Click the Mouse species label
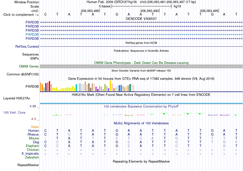Viewport: 243px width, 171px height. click(34, 138)
